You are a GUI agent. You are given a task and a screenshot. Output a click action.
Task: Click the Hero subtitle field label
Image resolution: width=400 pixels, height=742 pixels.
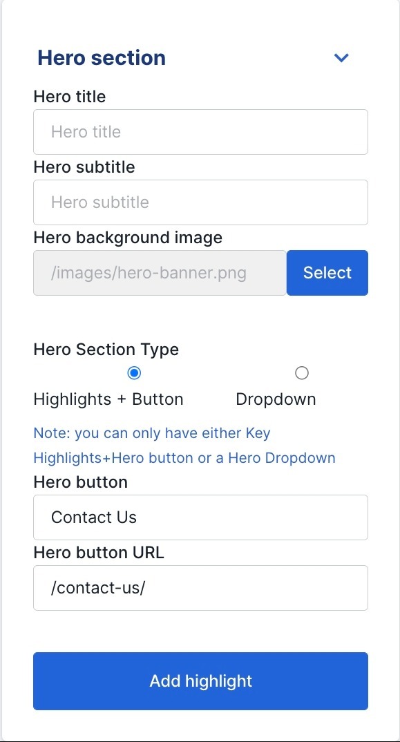point(84,167)
